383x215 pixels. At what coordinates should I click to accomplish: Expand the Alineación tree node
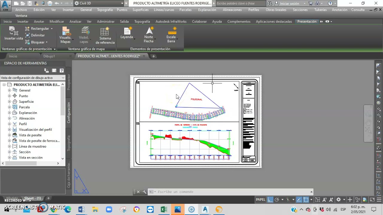click(9, 118)
